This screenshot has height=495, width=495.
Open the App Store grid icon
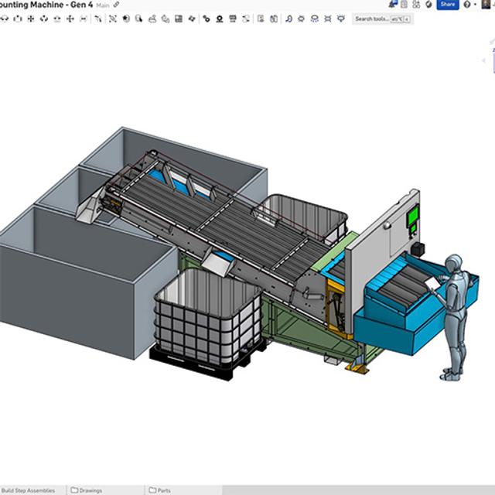pyautogui.click(x=417, y=5)
